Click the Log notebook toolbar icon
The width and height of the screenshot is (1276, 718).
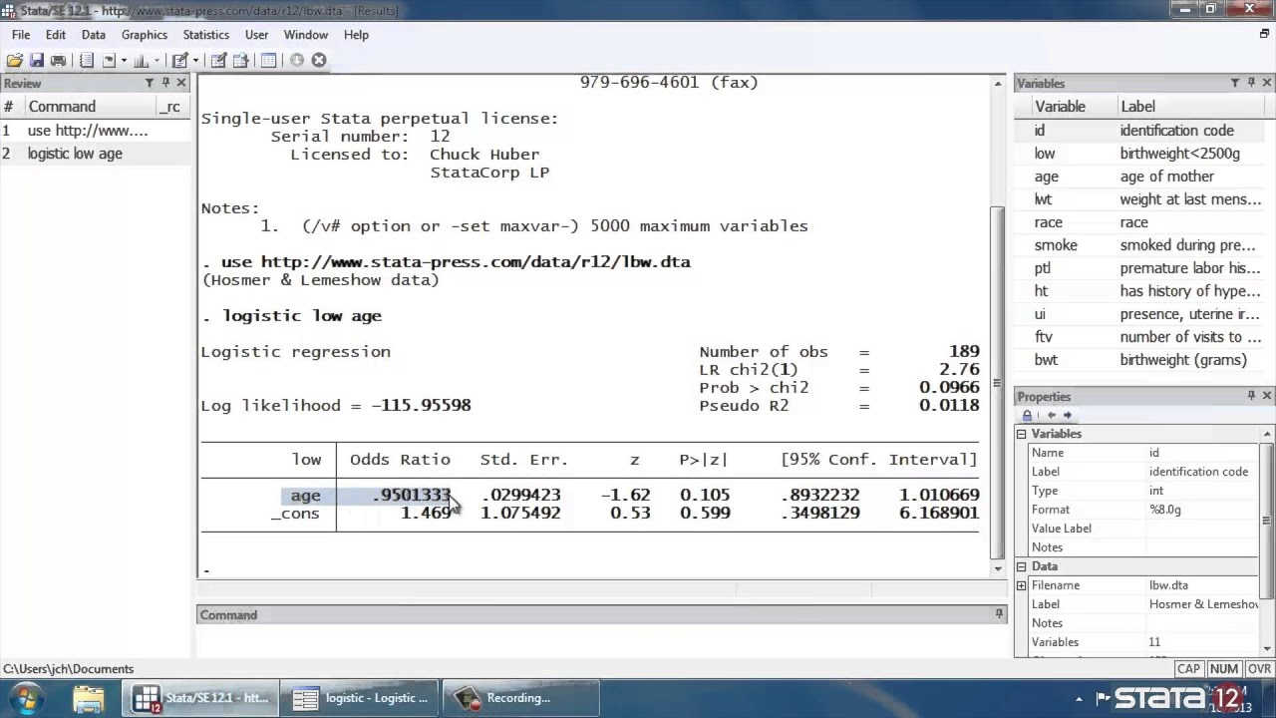87,61
